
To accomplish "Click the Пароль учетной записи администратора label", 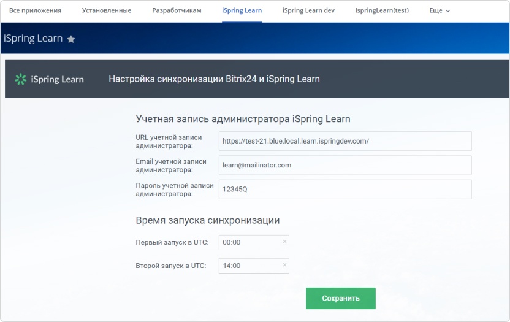I will [175, 190].
